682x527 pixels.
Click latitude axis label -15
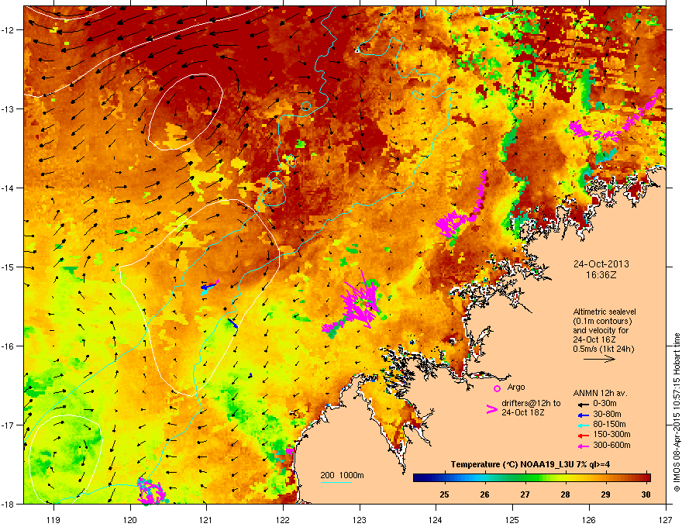(8, 267)
